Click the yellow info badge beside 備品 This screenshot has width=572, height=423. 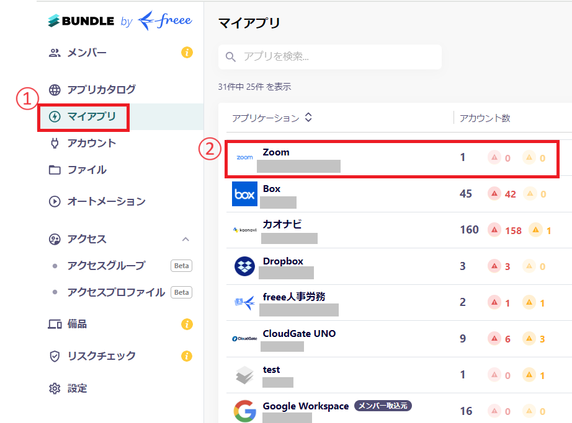[x=187, y=324]
